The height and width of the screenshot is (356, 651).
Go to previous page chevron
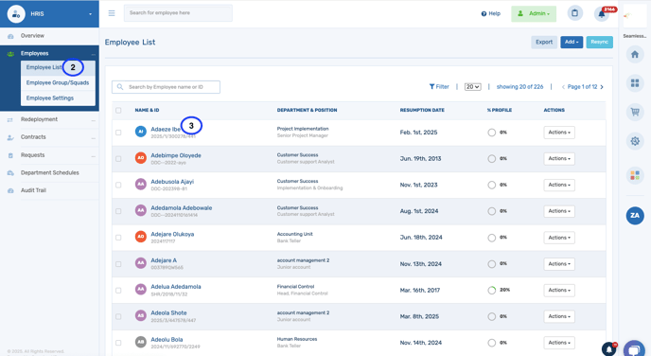pyautogui.click(x=563, y=87)
